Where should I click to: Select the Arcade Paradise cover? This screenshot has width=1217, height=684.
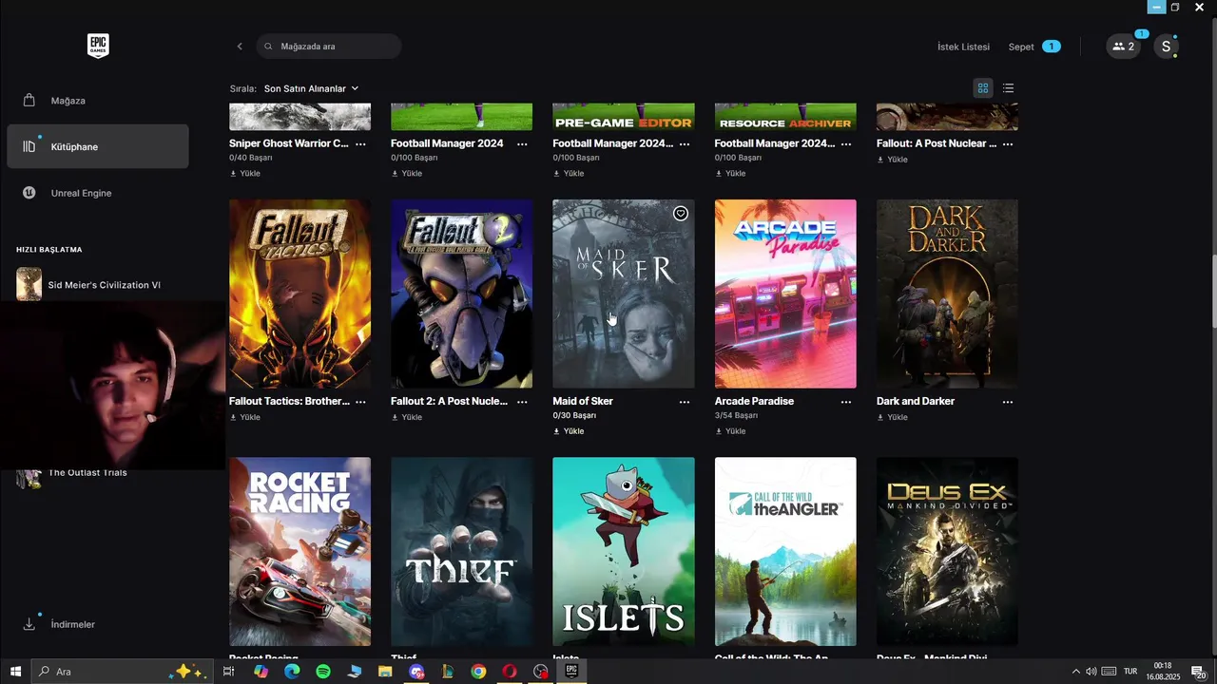(x=785, y=294)
